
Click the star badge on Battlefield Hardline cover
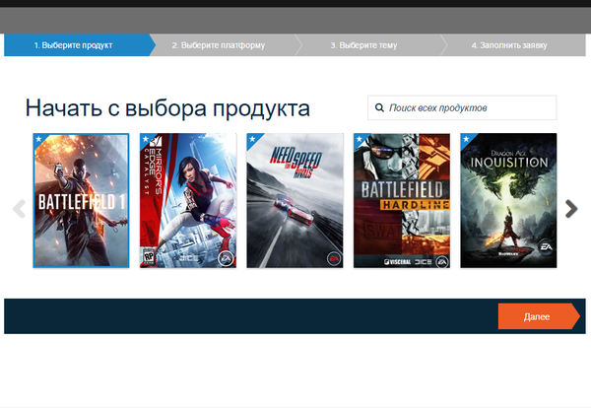(360, 139)
